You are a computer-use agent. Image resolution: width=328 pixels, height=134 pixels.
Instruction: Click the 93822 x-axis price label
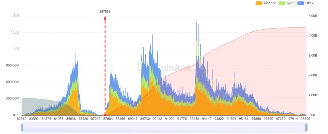click(219, 119)
